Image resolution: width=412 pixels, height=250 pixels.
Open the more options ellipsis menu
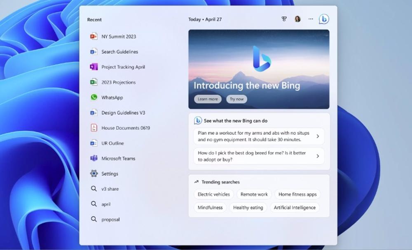311,19
